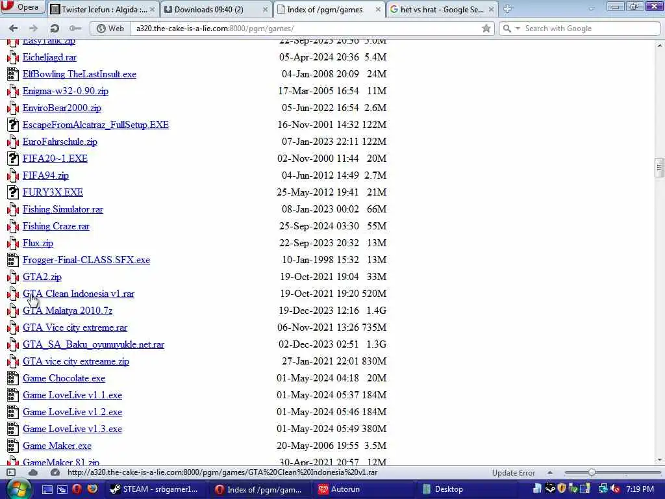Click GTA2.zip link
Viewport: 665px width, 499px height.
(42, 277)
